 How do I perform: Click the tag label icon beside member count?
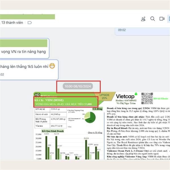tap(29, 23)
